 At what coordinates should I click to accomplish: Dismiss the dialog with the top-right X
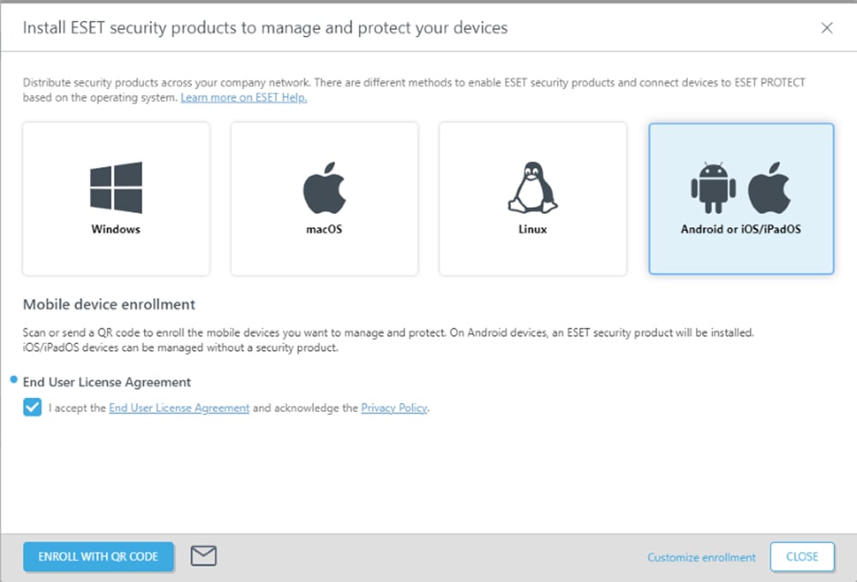pos(827,28)
